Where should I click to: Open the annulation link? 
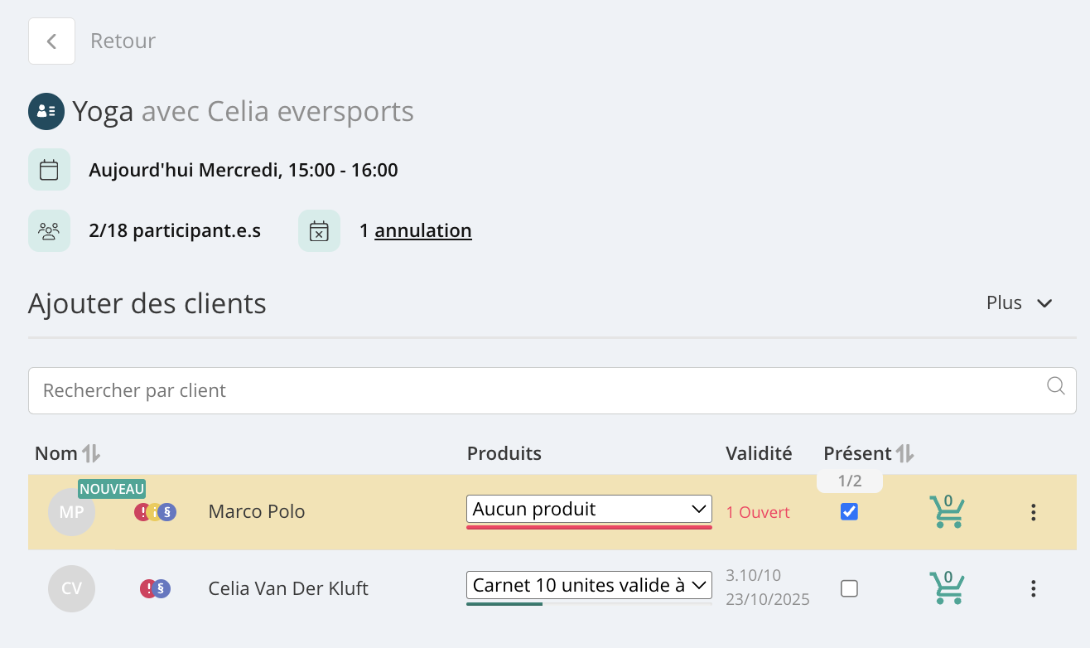tap(423, 230)
